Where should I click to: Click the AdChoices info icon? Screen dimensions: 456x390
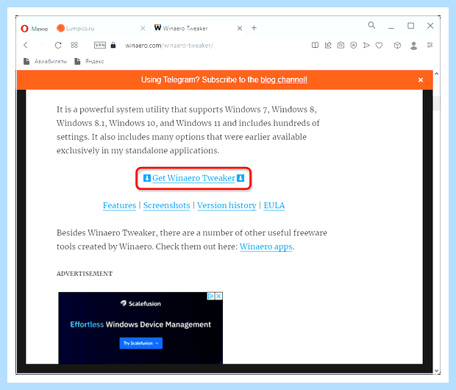tap(211, 296)
